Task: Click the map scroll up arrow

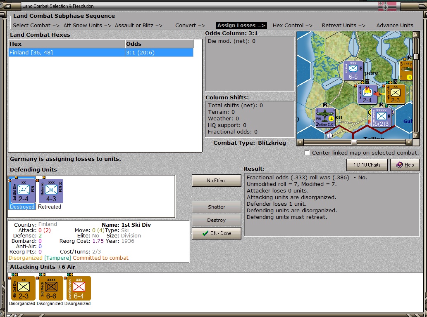Action: click(x=416, y=35)
